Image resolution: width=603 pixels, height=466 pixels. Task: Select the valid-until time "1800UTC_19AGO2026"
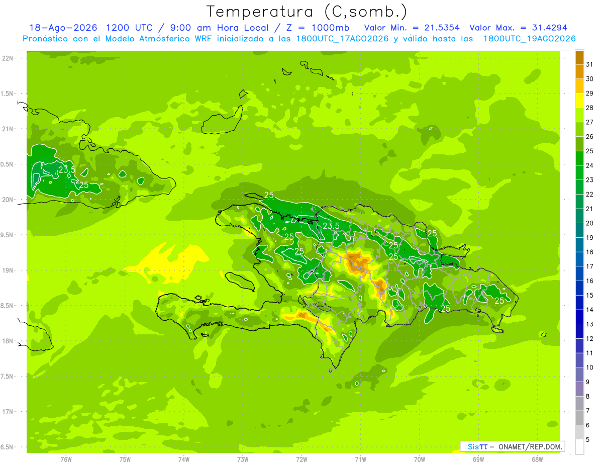click(529, 39)
